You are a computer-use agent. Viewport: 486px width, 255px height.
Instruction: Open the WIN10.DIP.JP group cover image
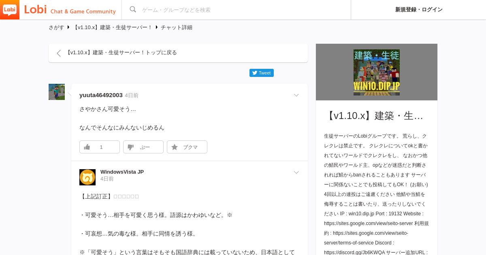pos(377,72)
